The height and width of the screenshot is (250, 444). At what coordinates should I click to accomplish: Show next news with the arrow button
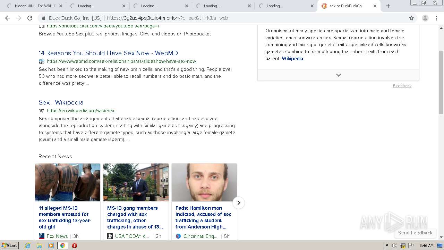tap(239, 203)
